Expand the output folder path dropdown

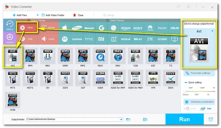pyautogui.click(x=121, y=120)
